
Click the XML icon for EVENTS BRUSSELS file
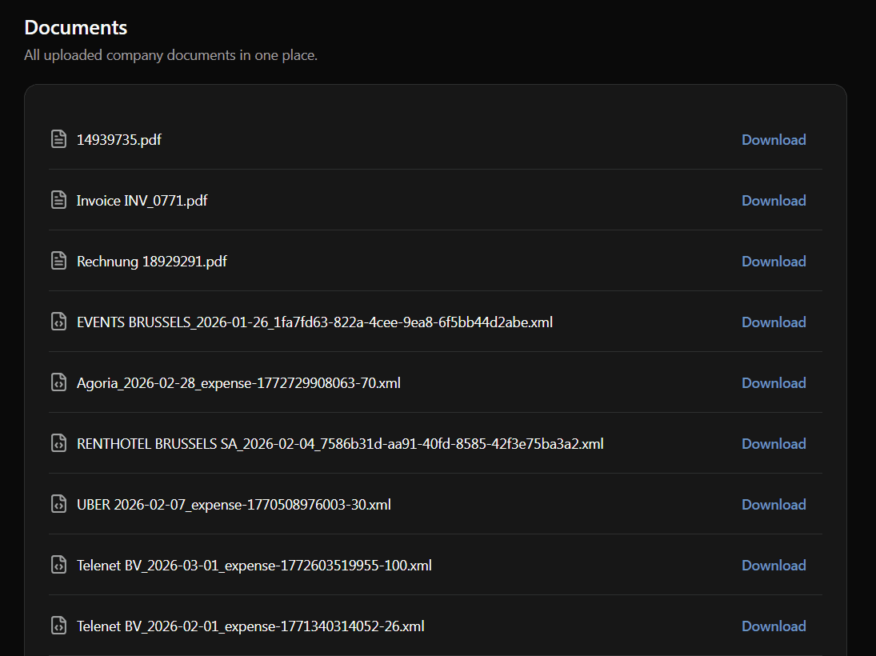(58, 322)
